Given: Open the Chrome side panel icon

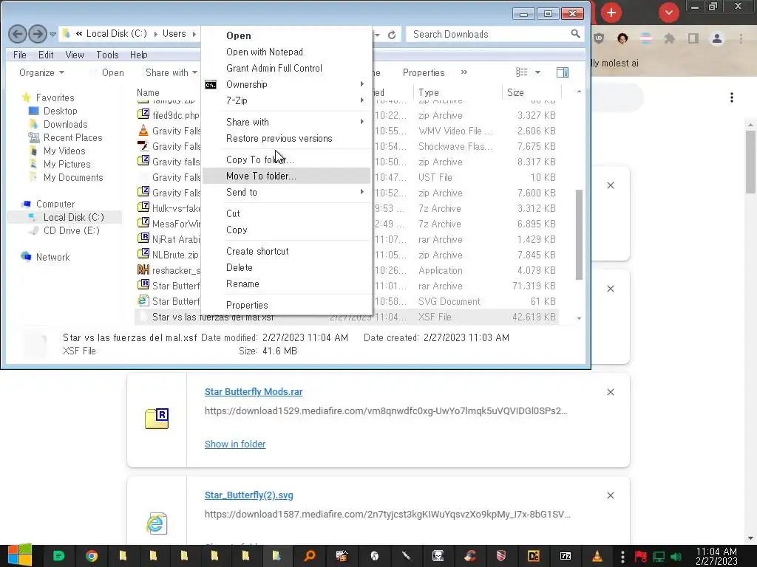Looking at the screenshot, I should point(693,38).
